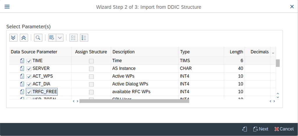Click the structure icon beside ACT_WPS
Screen dimensions: 298x136
[22, 76]
